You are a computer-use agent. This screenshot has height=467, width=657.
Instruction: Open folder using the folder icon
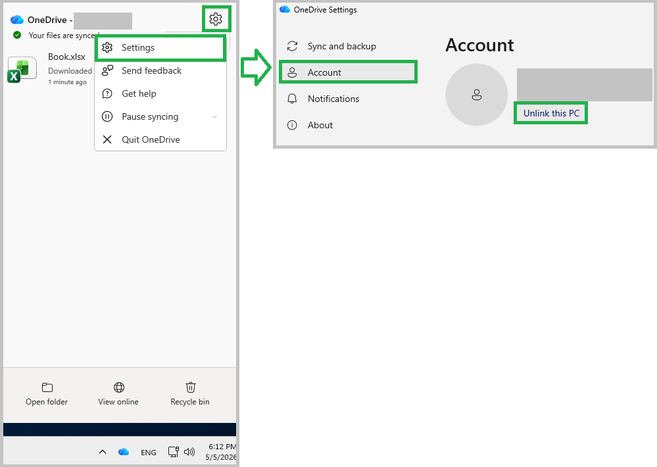coord(47,387)
